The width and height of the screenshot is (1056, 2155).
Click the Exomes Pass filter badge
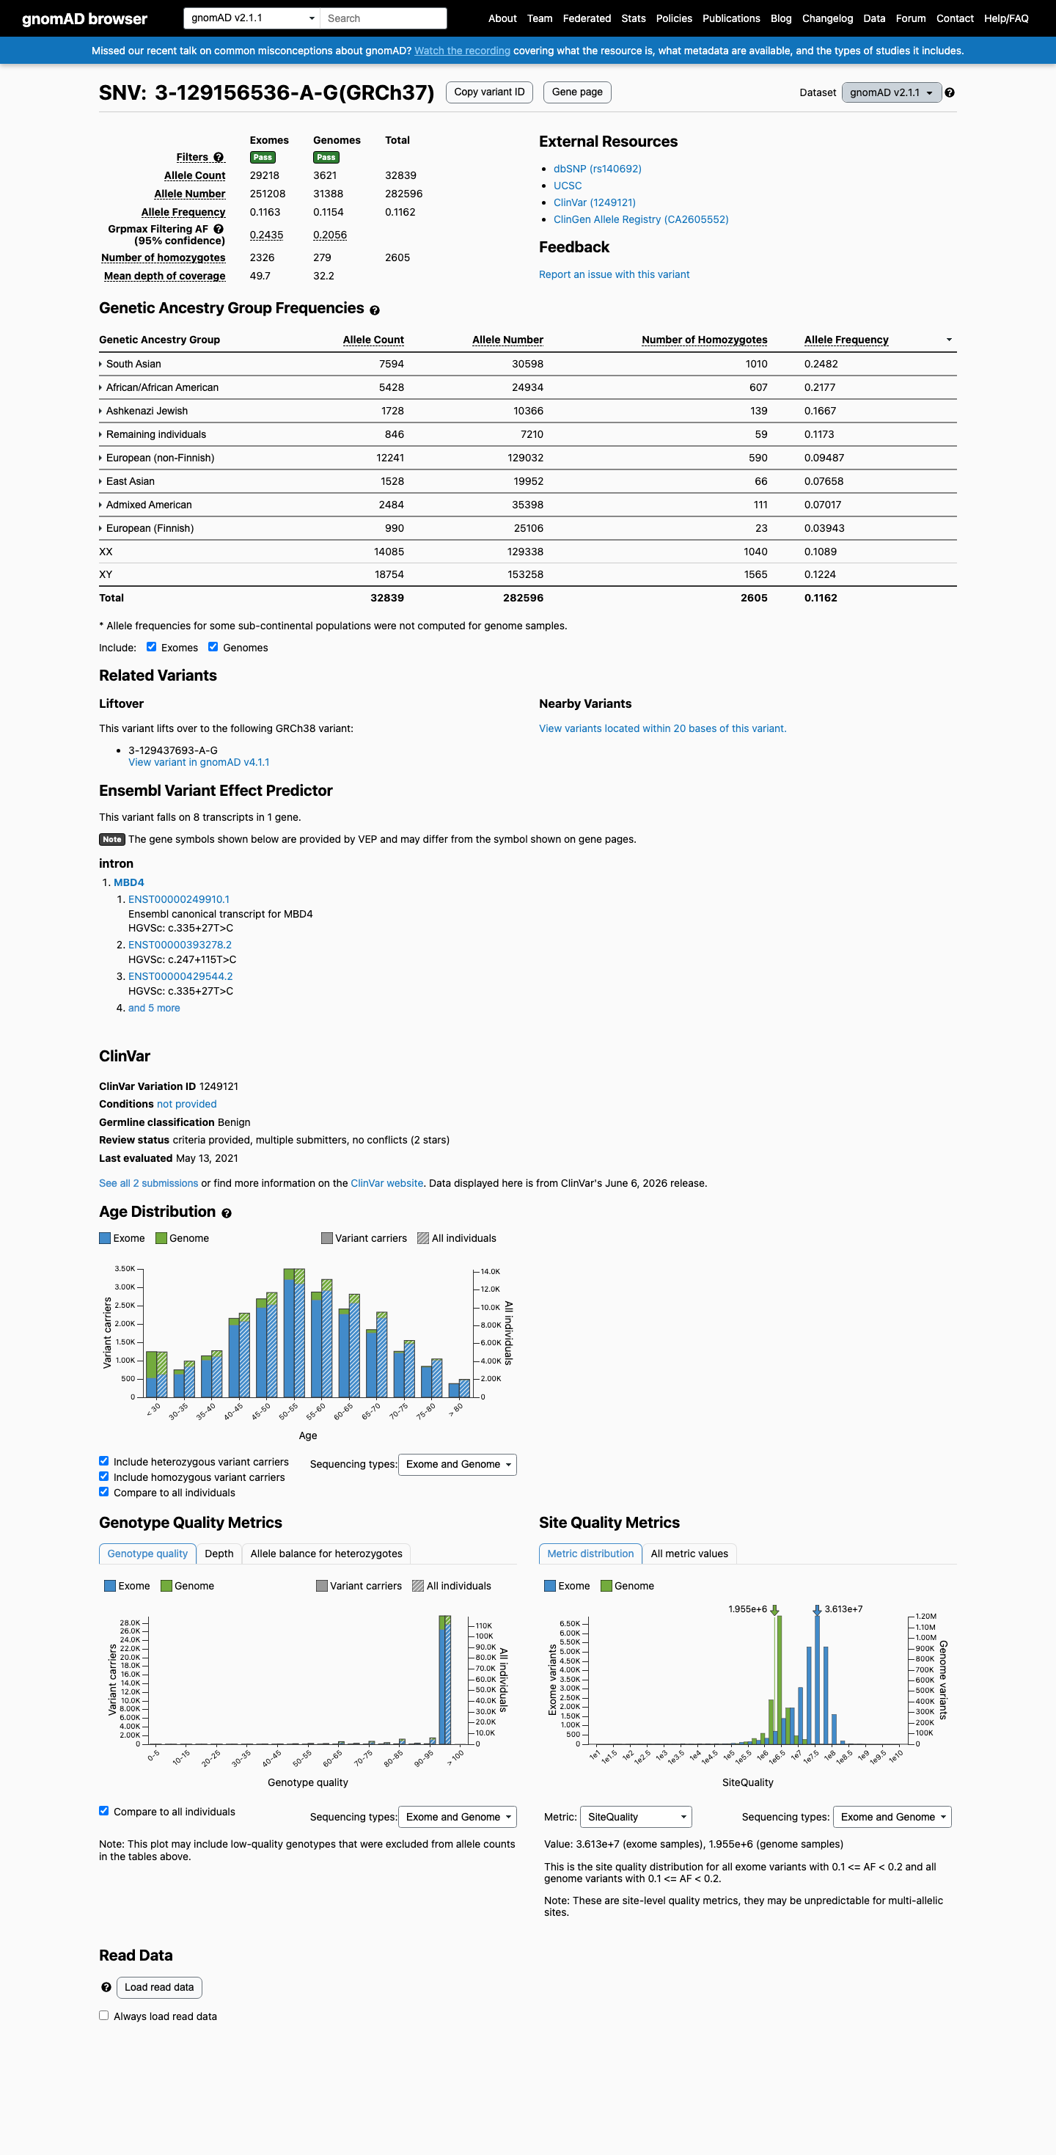(263, 157)
